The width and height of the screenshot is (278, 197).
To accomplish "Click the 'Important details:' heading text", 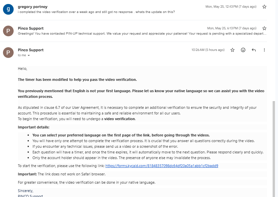I will pos(34,127).
